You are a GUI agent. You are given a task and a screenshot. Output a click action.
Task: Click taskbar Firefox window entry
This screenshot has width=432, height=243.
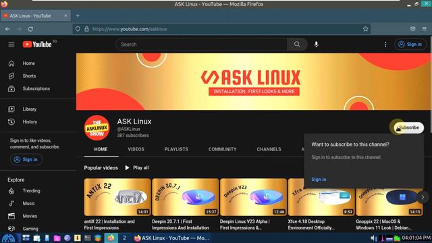(x=171, y=238)
